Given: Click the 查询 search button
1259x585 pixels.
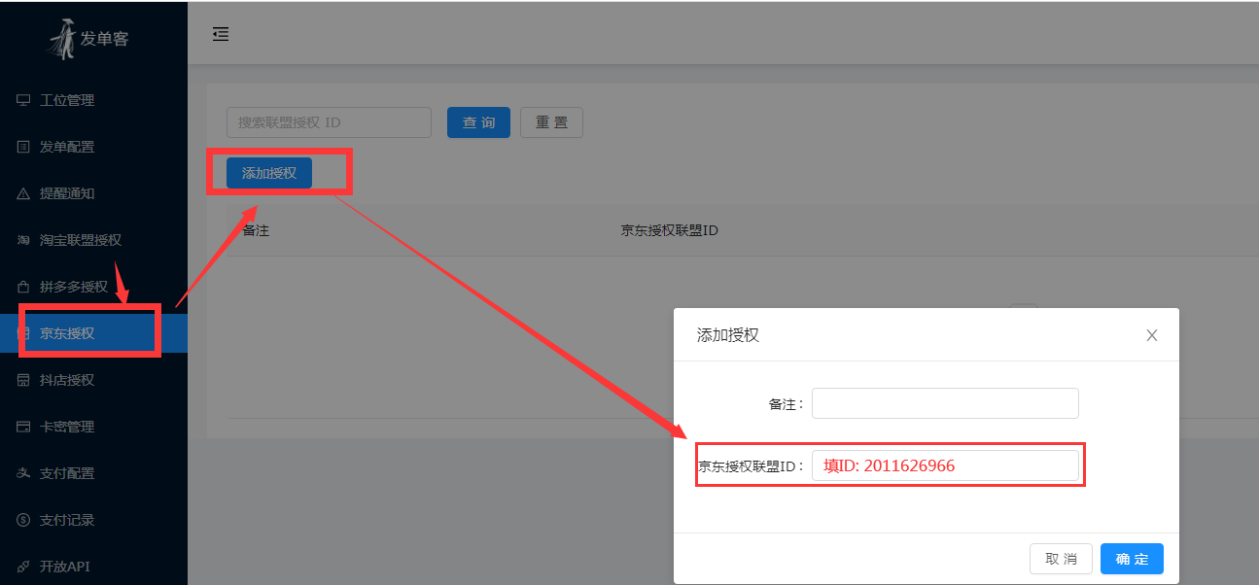Looking at the screenshot, I should (x=478, y=122).
